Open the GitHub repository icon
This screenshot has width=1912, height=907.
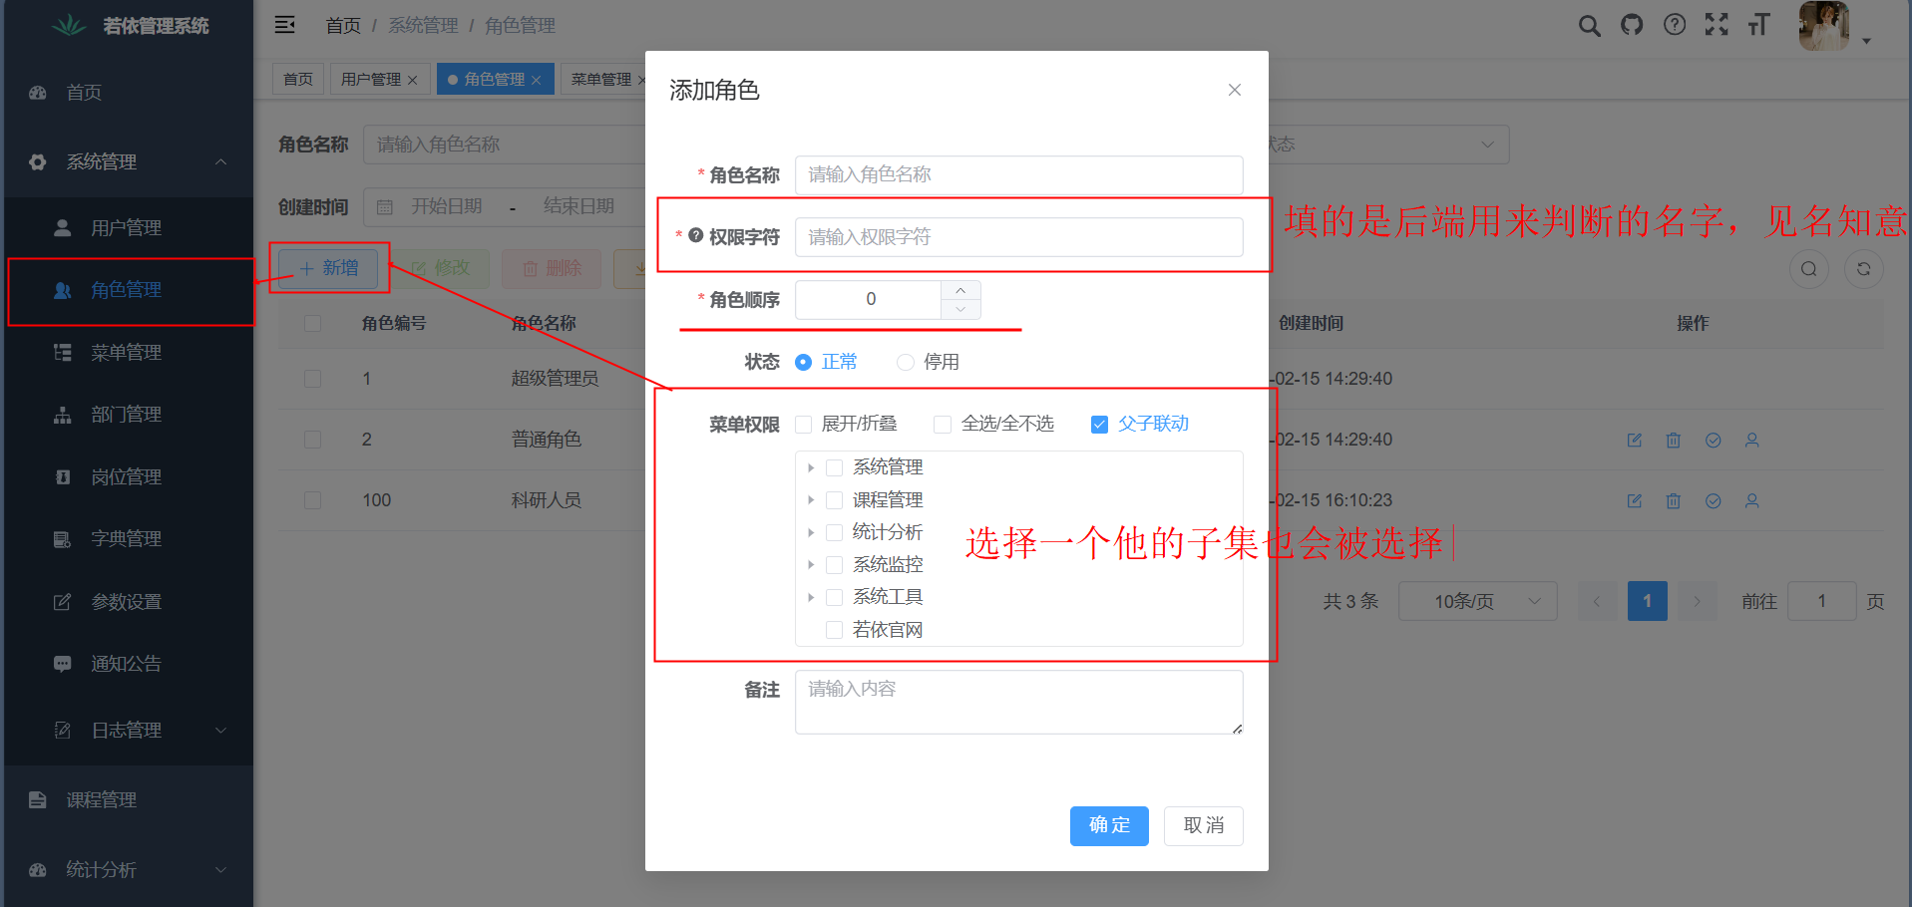pyautogui.click(x=1632, y=24)
